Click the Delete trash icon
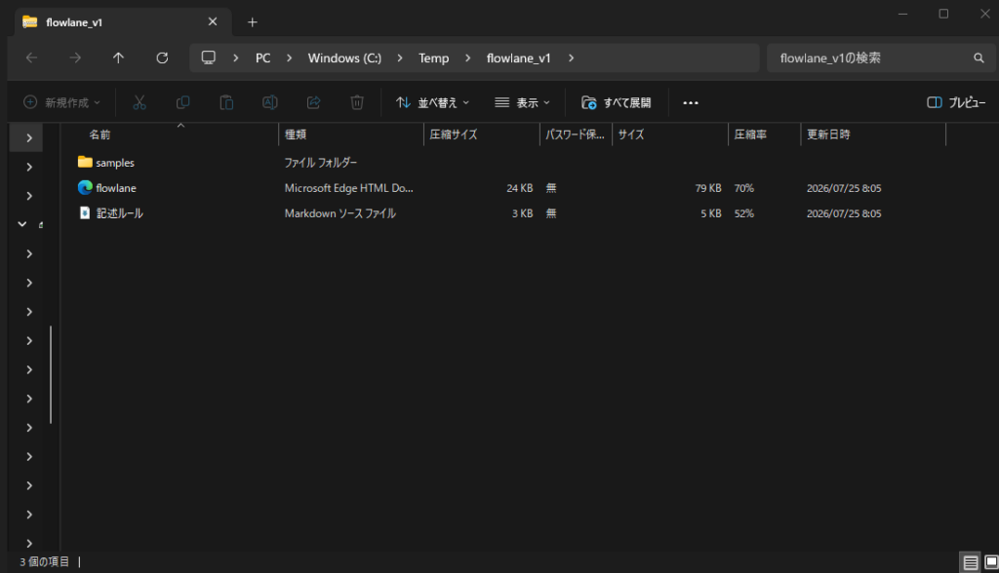Viewport: 999px width, 573px height. tap(357, 102)
